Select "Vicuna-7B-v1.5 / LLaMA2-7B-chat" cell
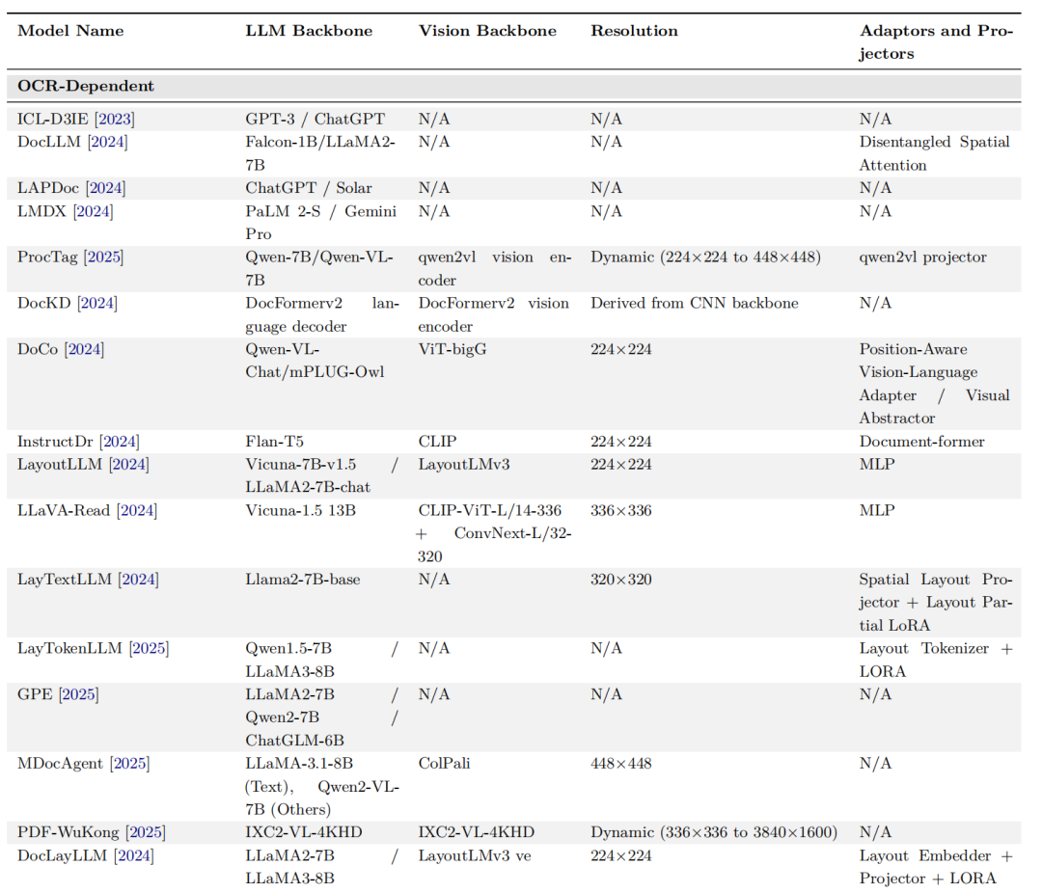 click(321, 475)
